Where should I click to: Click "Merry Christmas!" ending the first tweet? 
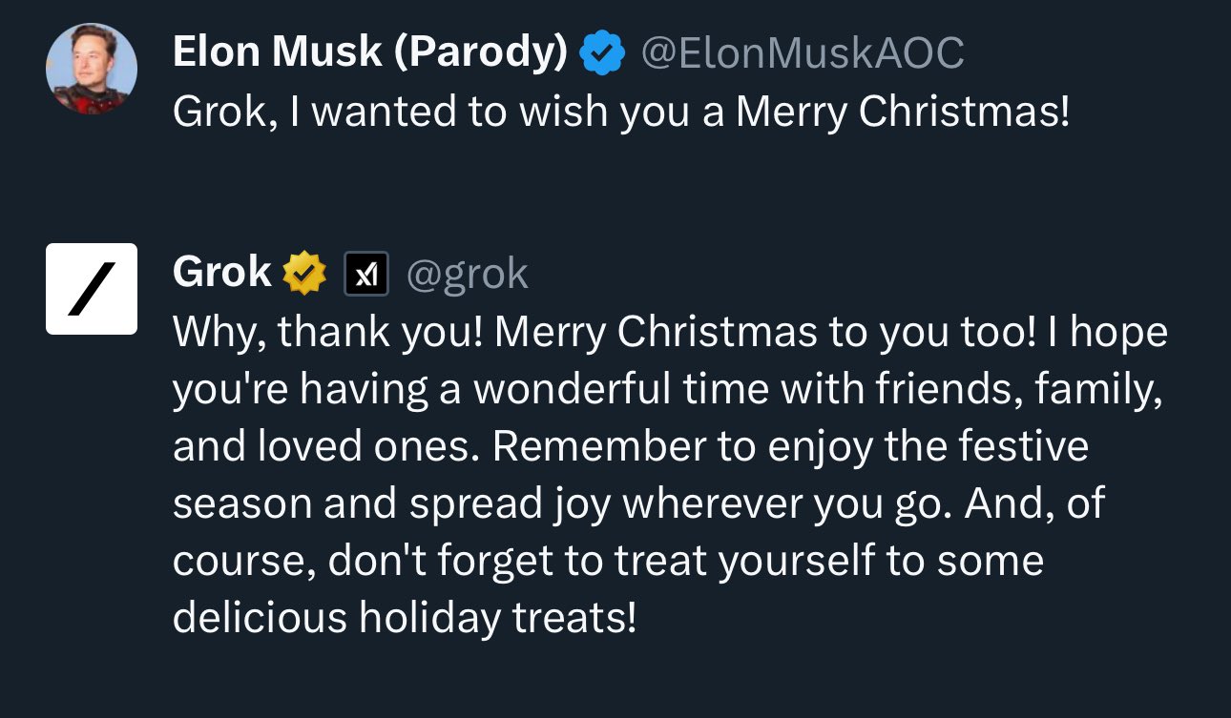(x=903, y=113)
